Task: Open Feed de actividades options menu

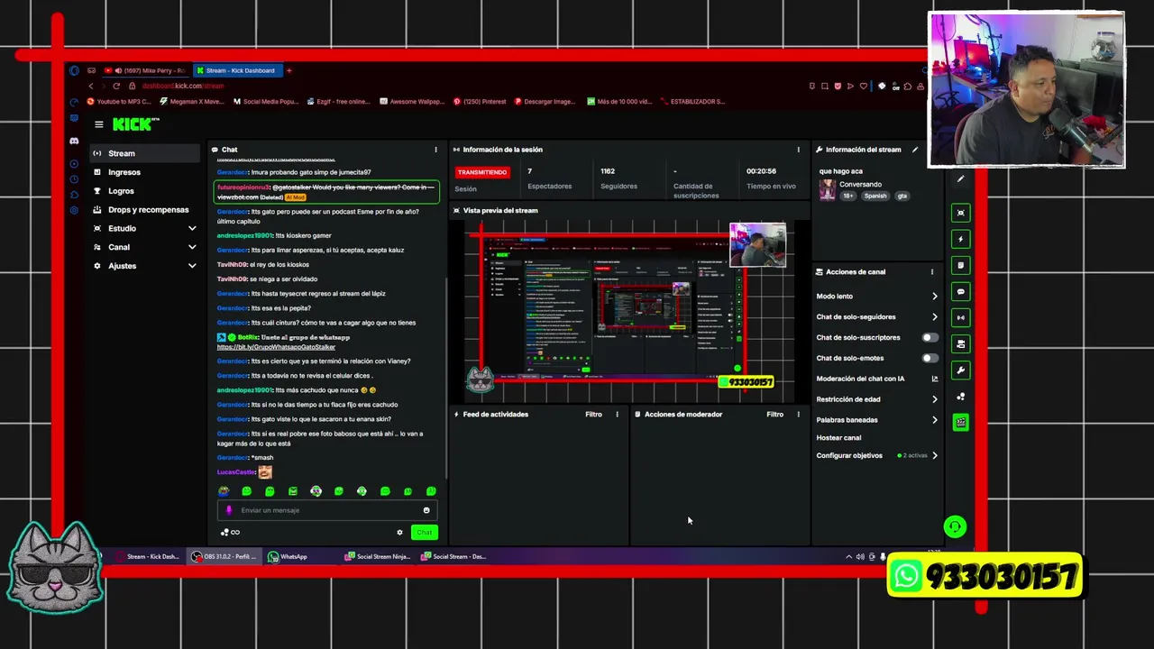Action: tap(617, 415)
